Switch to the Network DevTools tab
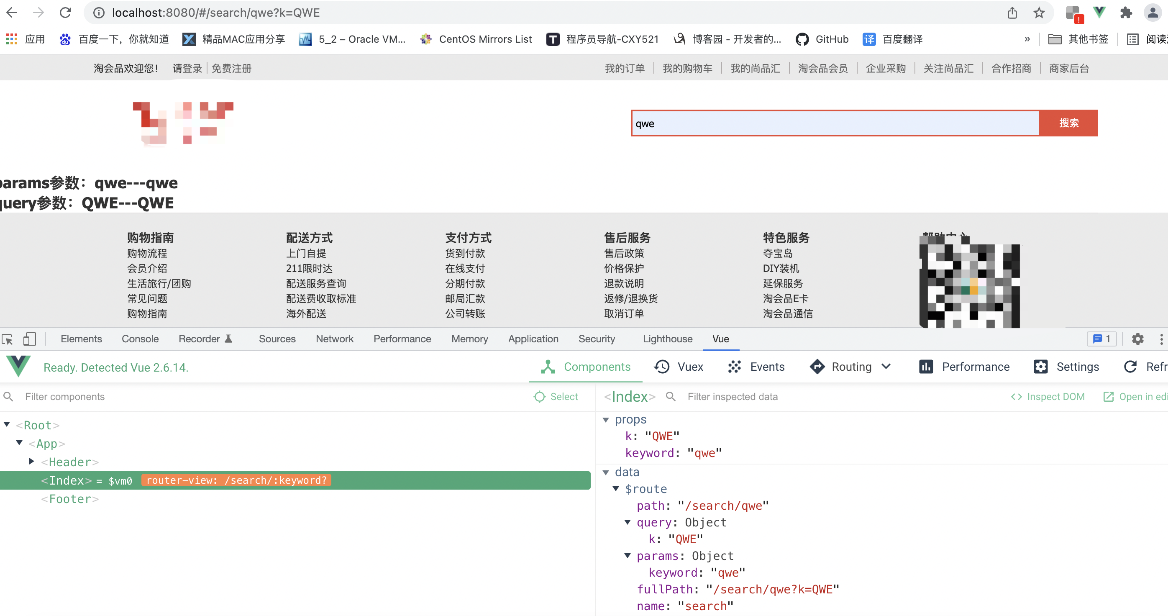The image size is (1168, 616). click(x=334, y=339)
